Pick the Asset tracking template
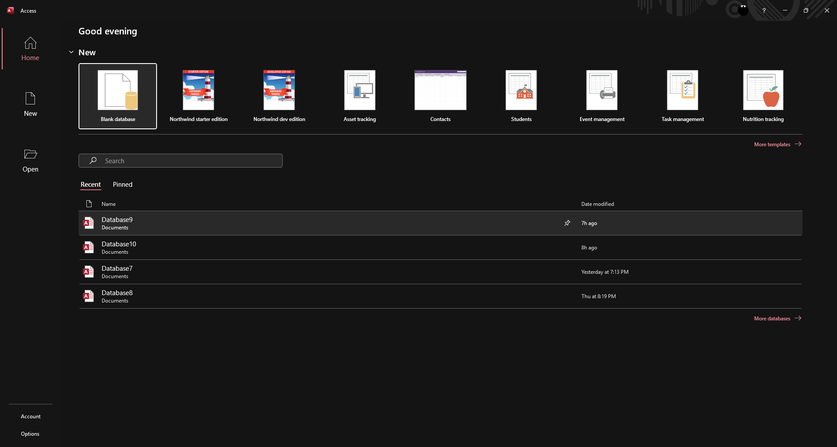 (x=360, y=96)
